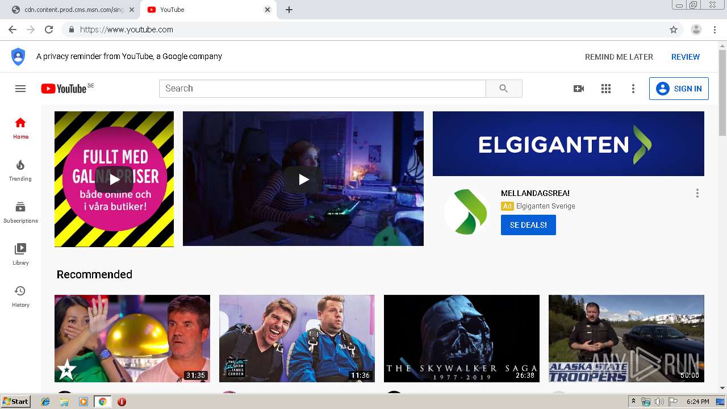Play the gaming room ad video
The width and height of the screenshot is (727, 409).
303,179
